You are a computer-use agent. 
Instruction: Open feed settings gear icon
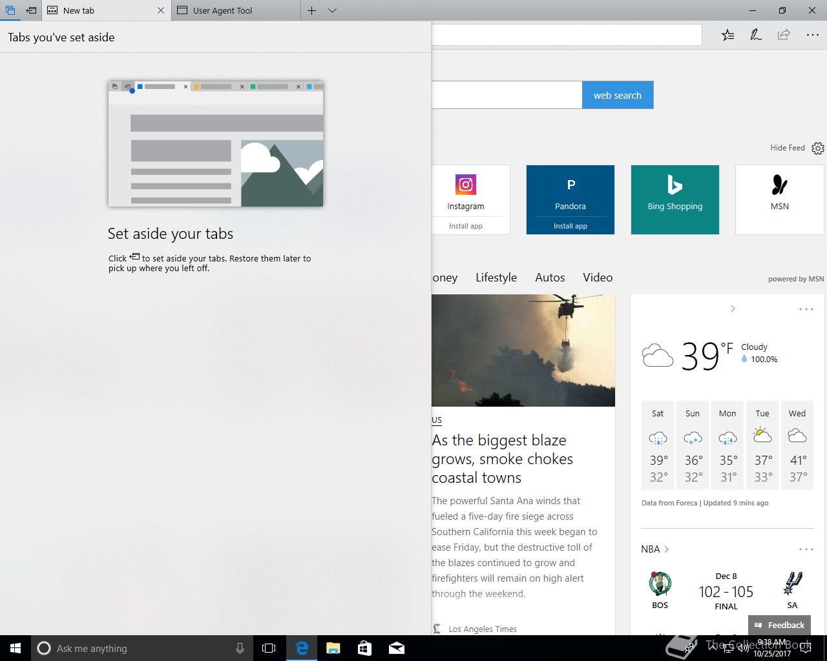click(818, 148)
